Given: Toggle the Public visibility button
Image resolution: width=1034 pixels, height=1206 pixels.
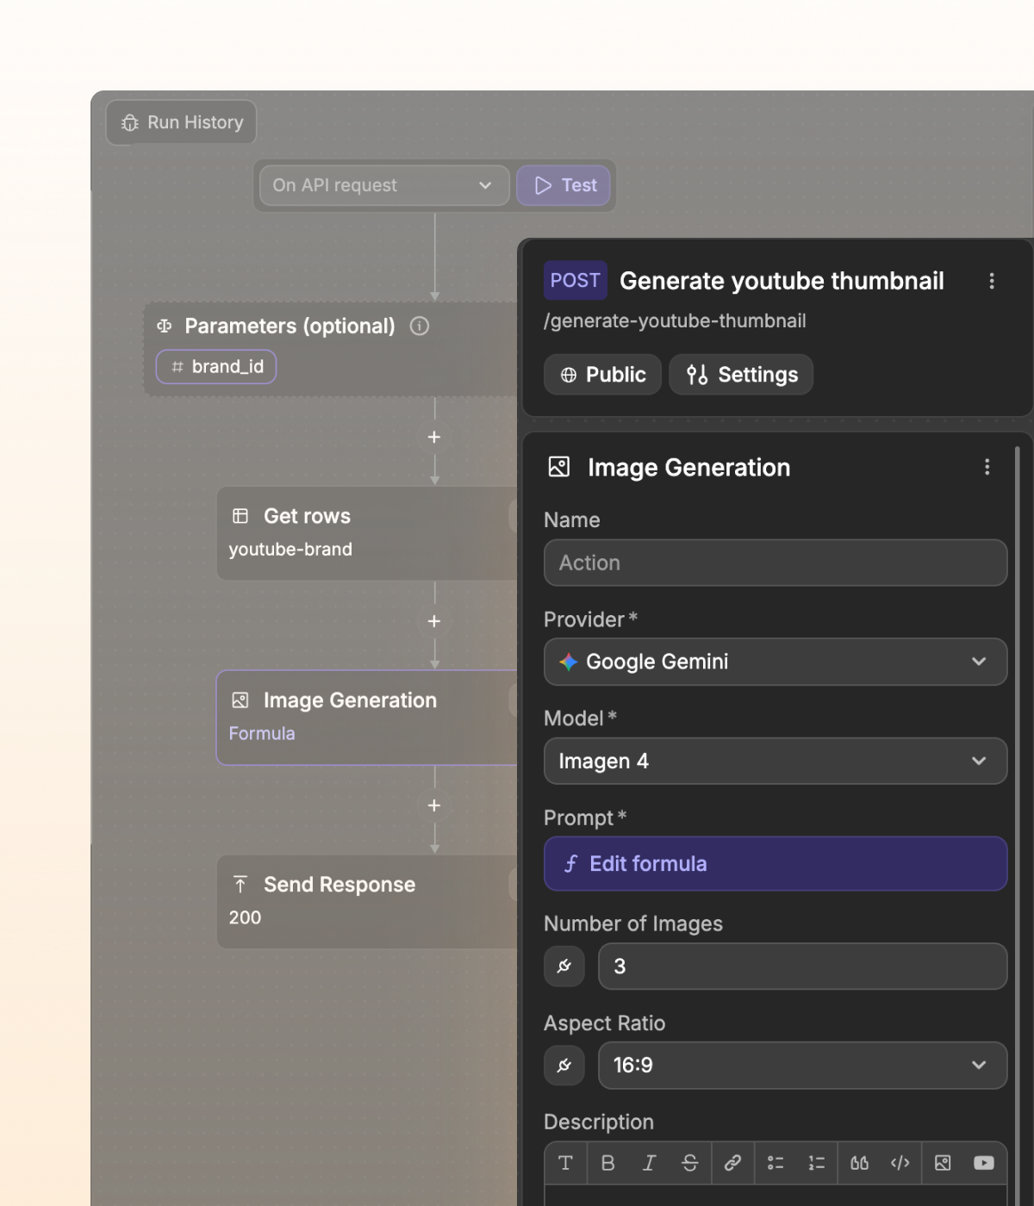Looking at the screenshot, I should (x=602, y=375).
